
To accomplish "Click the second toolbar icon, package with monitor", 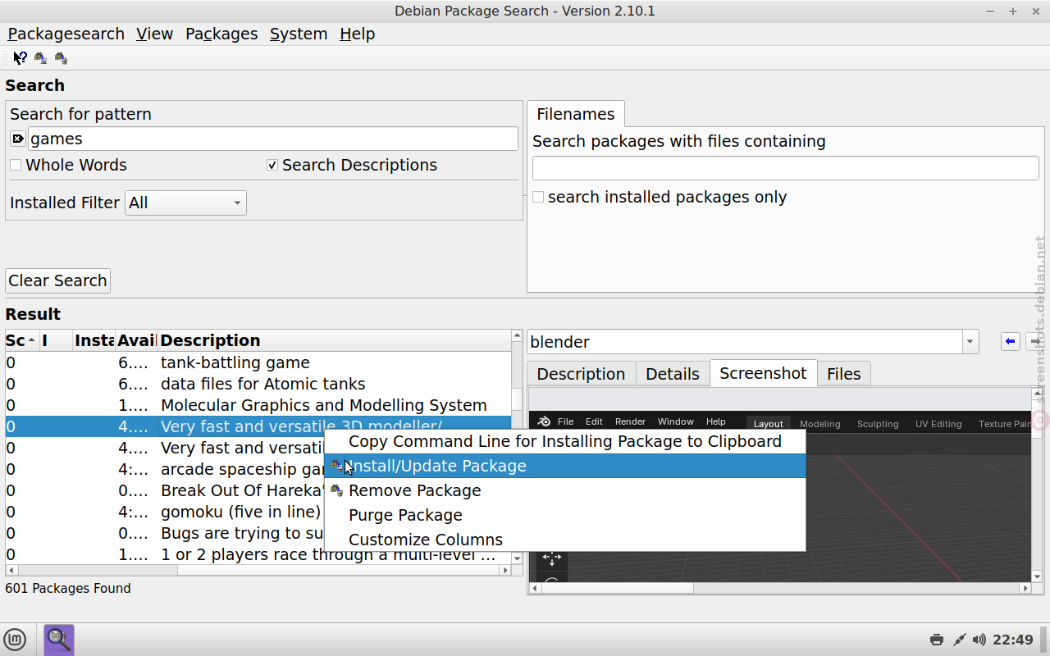I will click(40, 57).
